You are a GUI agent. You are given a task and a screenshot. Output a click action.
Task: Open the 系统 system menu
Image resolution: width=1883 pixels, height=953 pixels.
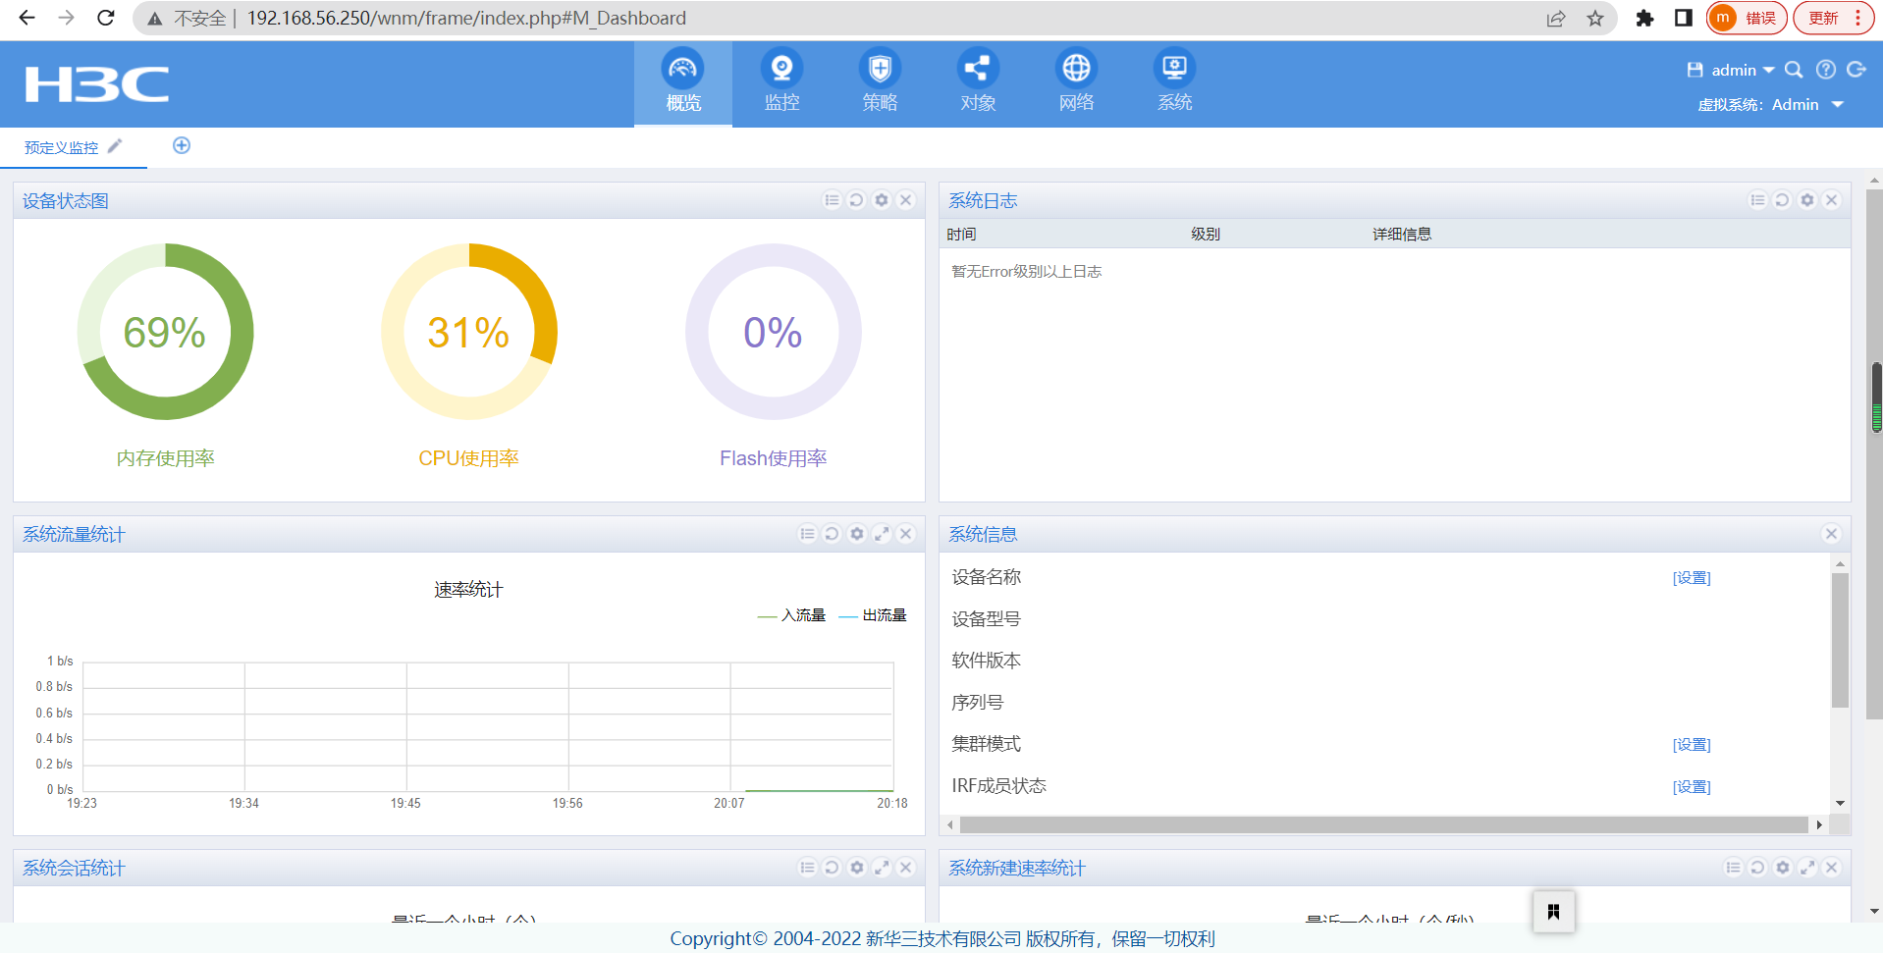tap(1174, 83)
